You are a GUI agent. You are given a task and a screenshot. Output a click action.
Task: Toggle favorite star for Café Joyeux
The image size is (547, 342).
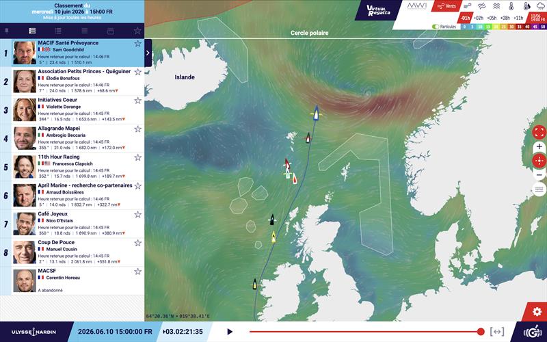(138, 214)
